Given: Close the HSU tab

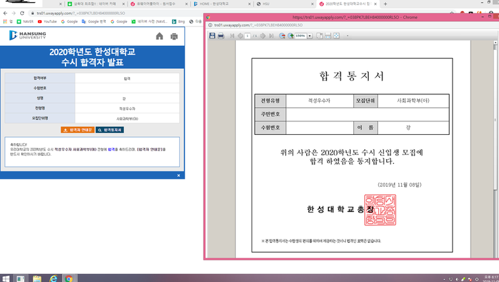Looking at the screenshot, I should (312, 4).
